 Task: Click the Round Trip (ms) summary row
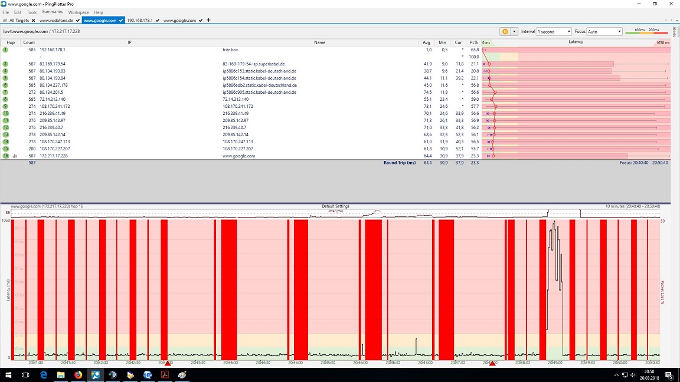point(400,162)
